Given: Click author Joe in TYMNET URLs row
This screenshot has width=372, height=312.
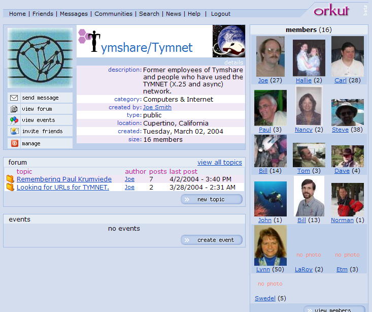Looking at the screenshot, I should (x=129, y=187).
